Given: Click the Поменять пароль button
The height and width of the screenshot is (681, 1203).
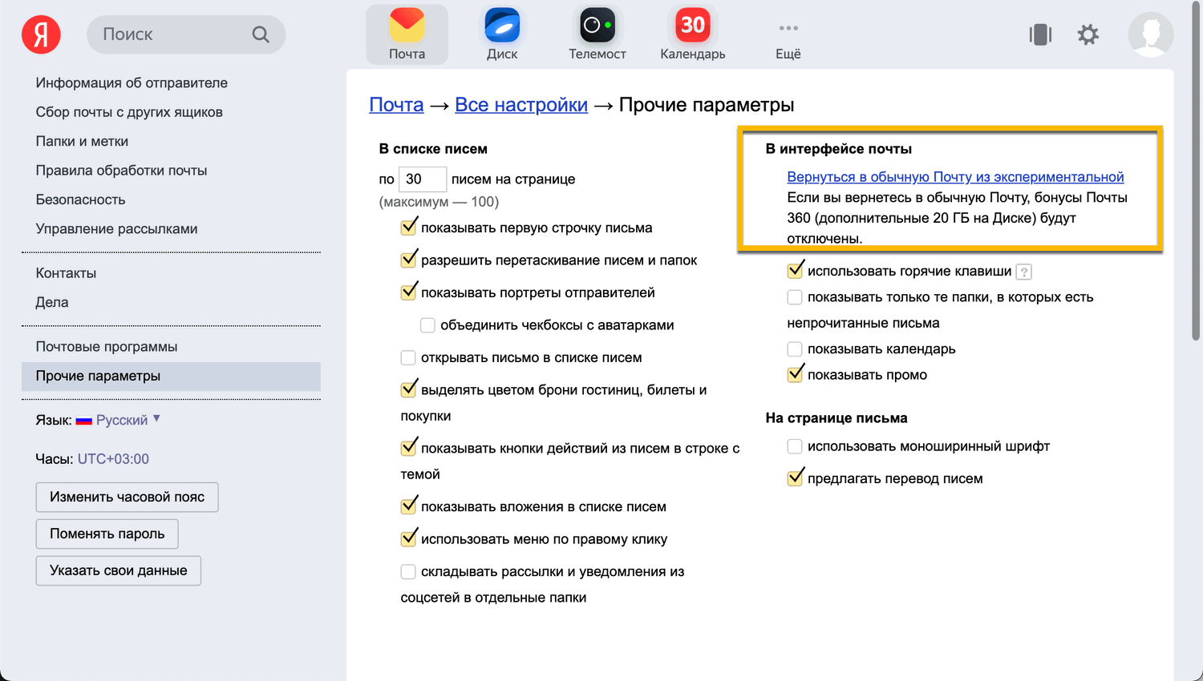Looking at the screenshot, I should 107,534.
